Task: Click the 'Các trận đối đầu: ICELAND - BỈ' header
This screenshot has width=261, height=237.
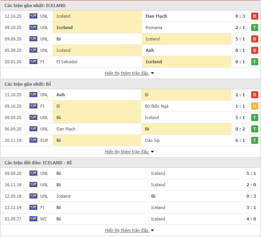Action: point(38,163)
